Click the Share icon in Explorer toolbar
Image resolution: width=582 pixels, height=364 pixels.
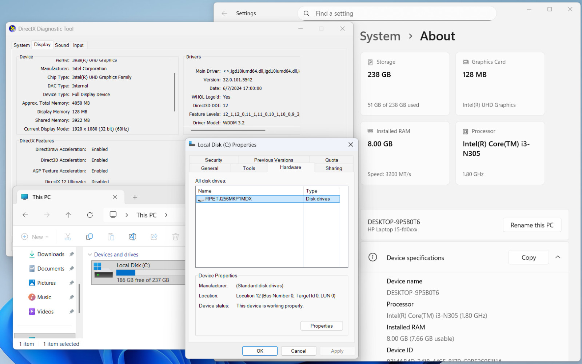(154, 237)
